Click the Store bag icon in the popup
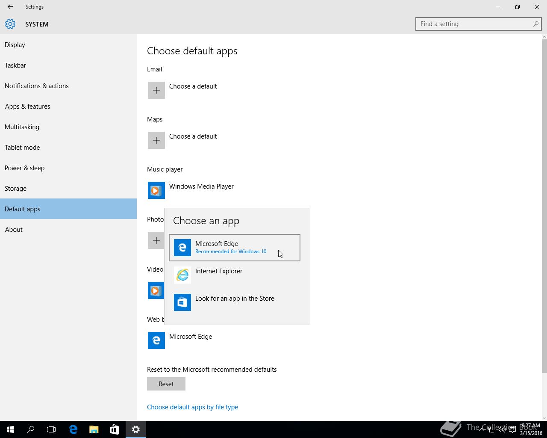This screenshot has height=438, width=547. pyautogui.click(x=182, y=302)
